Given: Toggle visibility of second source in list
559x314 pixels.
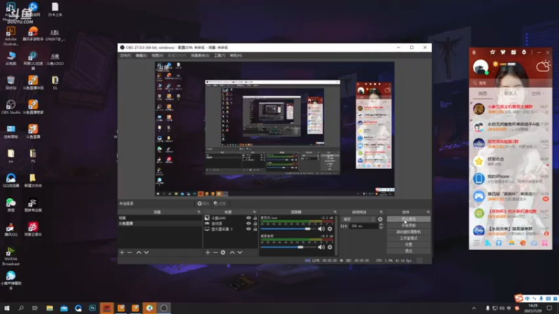Looking at the screenshot, I should tap(249, 223).
